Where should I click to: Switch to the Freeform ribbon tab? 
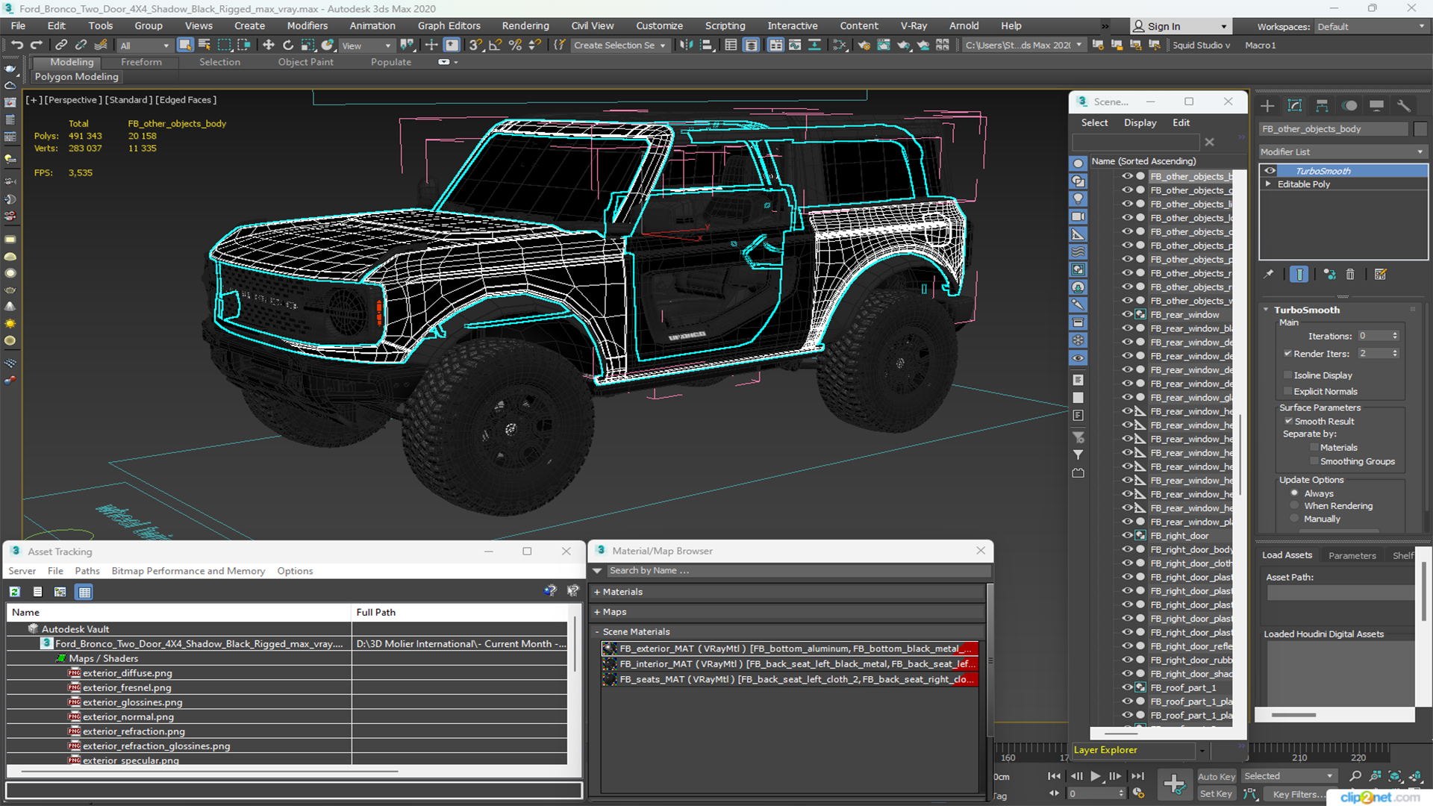point(141,62)
